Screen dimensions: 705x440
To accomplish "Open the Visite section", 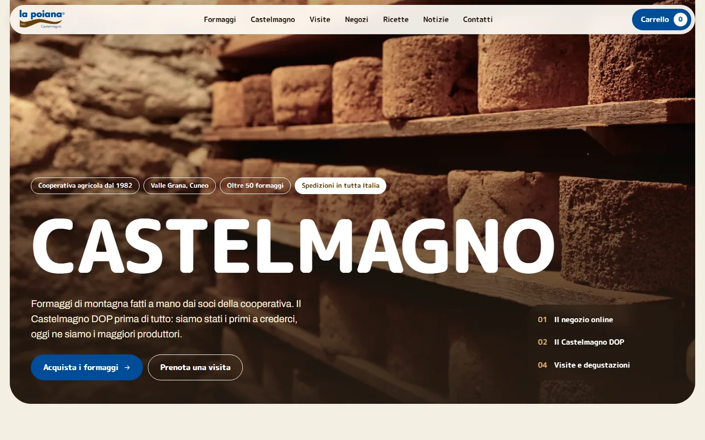I will pos(320,20).
